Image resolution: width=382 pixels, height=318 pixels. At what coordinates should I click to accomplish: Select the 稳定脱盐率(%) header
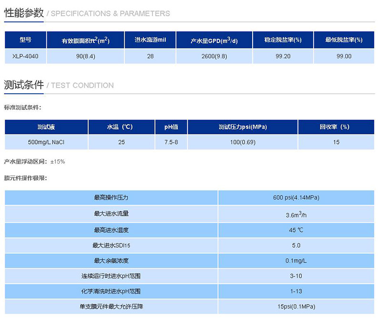point(282,41)
